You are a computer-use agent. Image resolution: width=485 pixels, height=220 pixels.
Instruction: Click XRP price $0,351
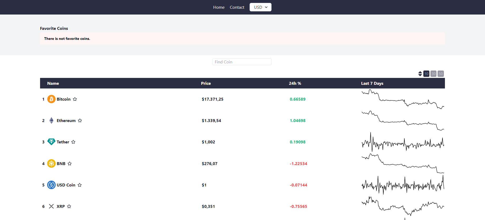click(208, 206)
